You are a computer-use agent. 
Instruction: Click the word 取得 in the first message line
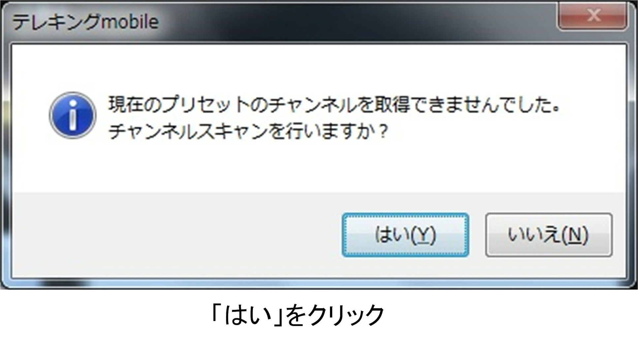pyautogui.click(x=392, y=105)
